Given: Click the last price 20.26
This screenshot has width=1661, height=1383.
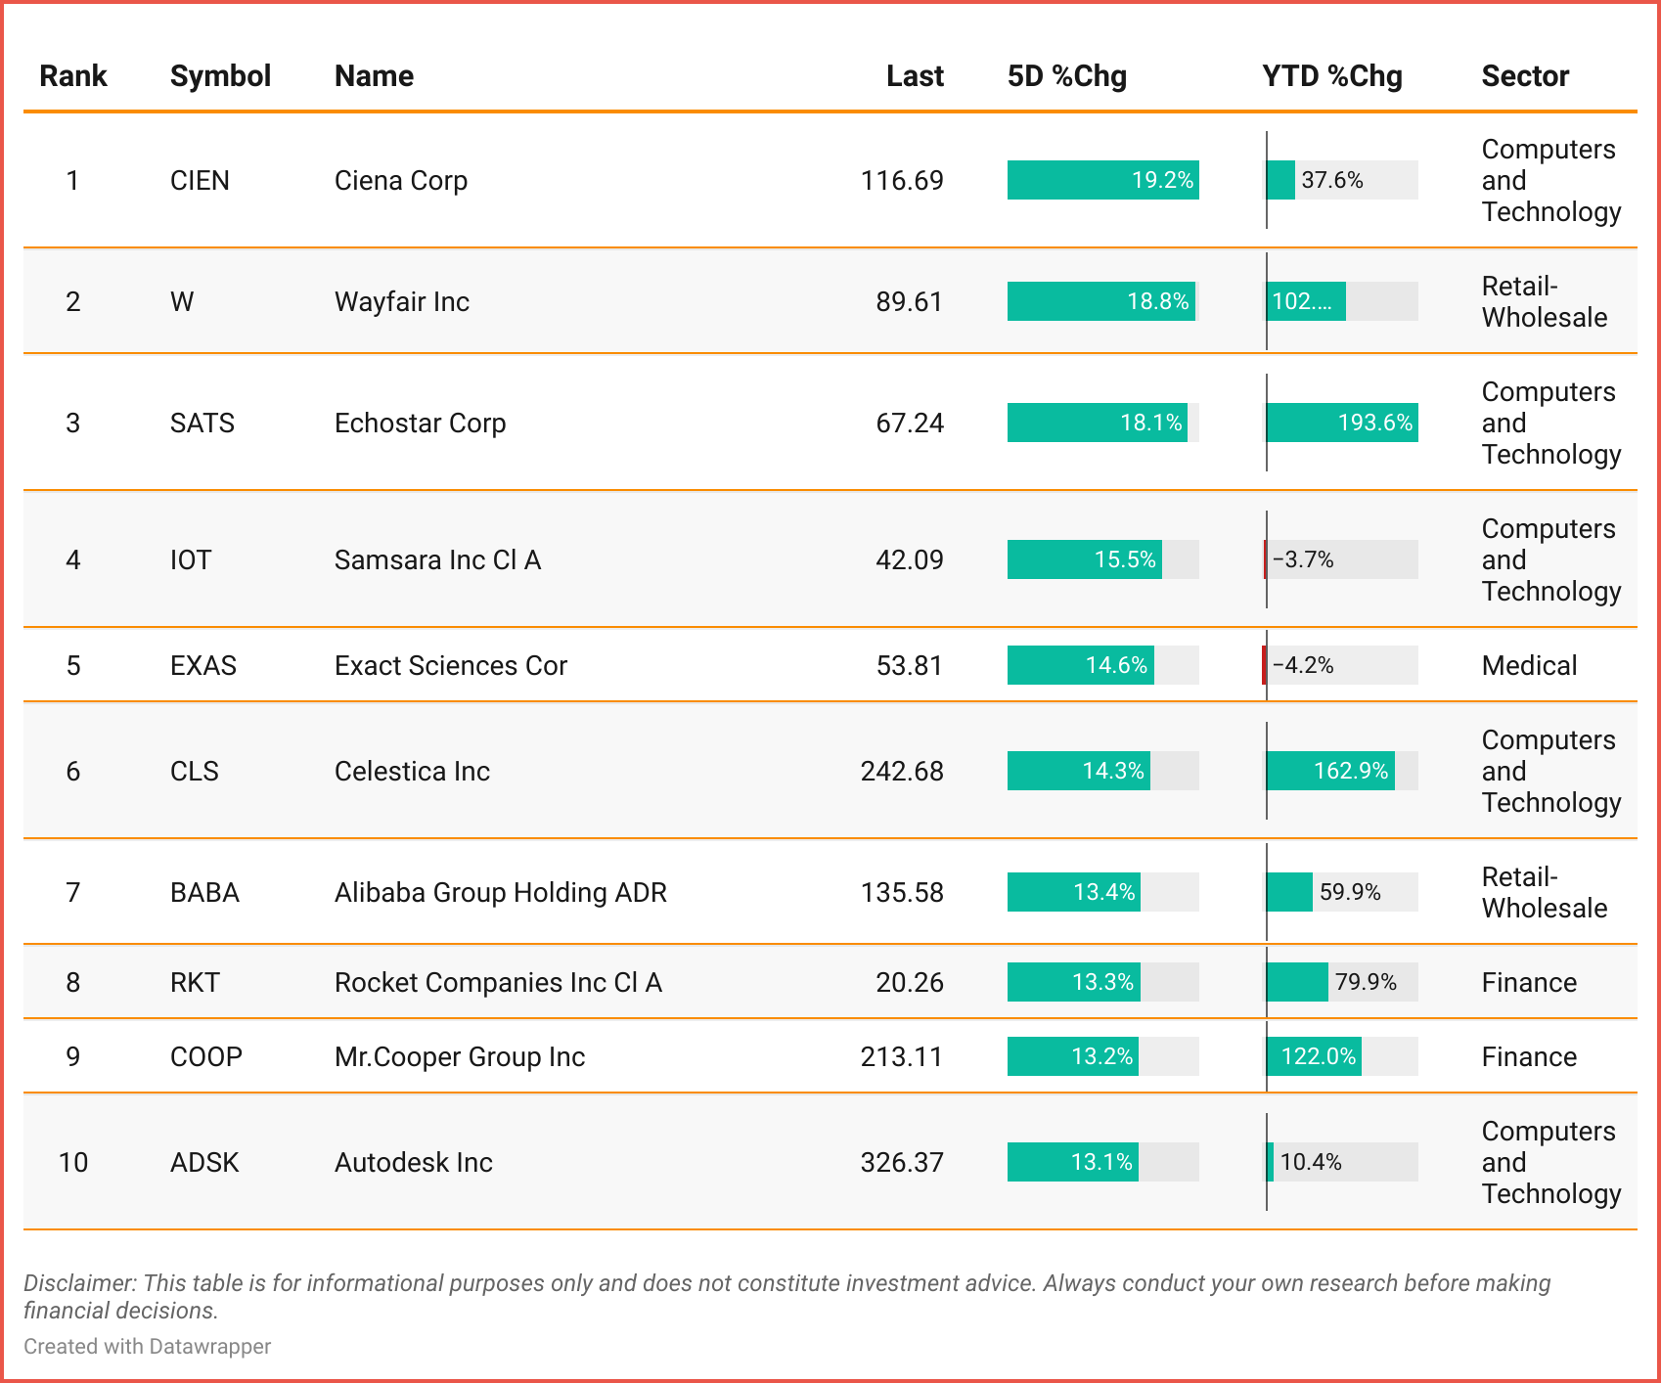Looking at the screenshot, I should [910, 982].
